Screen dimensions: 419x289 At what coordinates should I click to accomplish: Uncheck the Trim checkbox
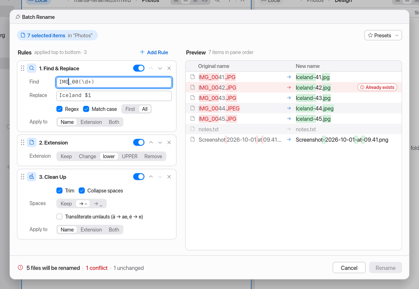[x=59, y=190]
